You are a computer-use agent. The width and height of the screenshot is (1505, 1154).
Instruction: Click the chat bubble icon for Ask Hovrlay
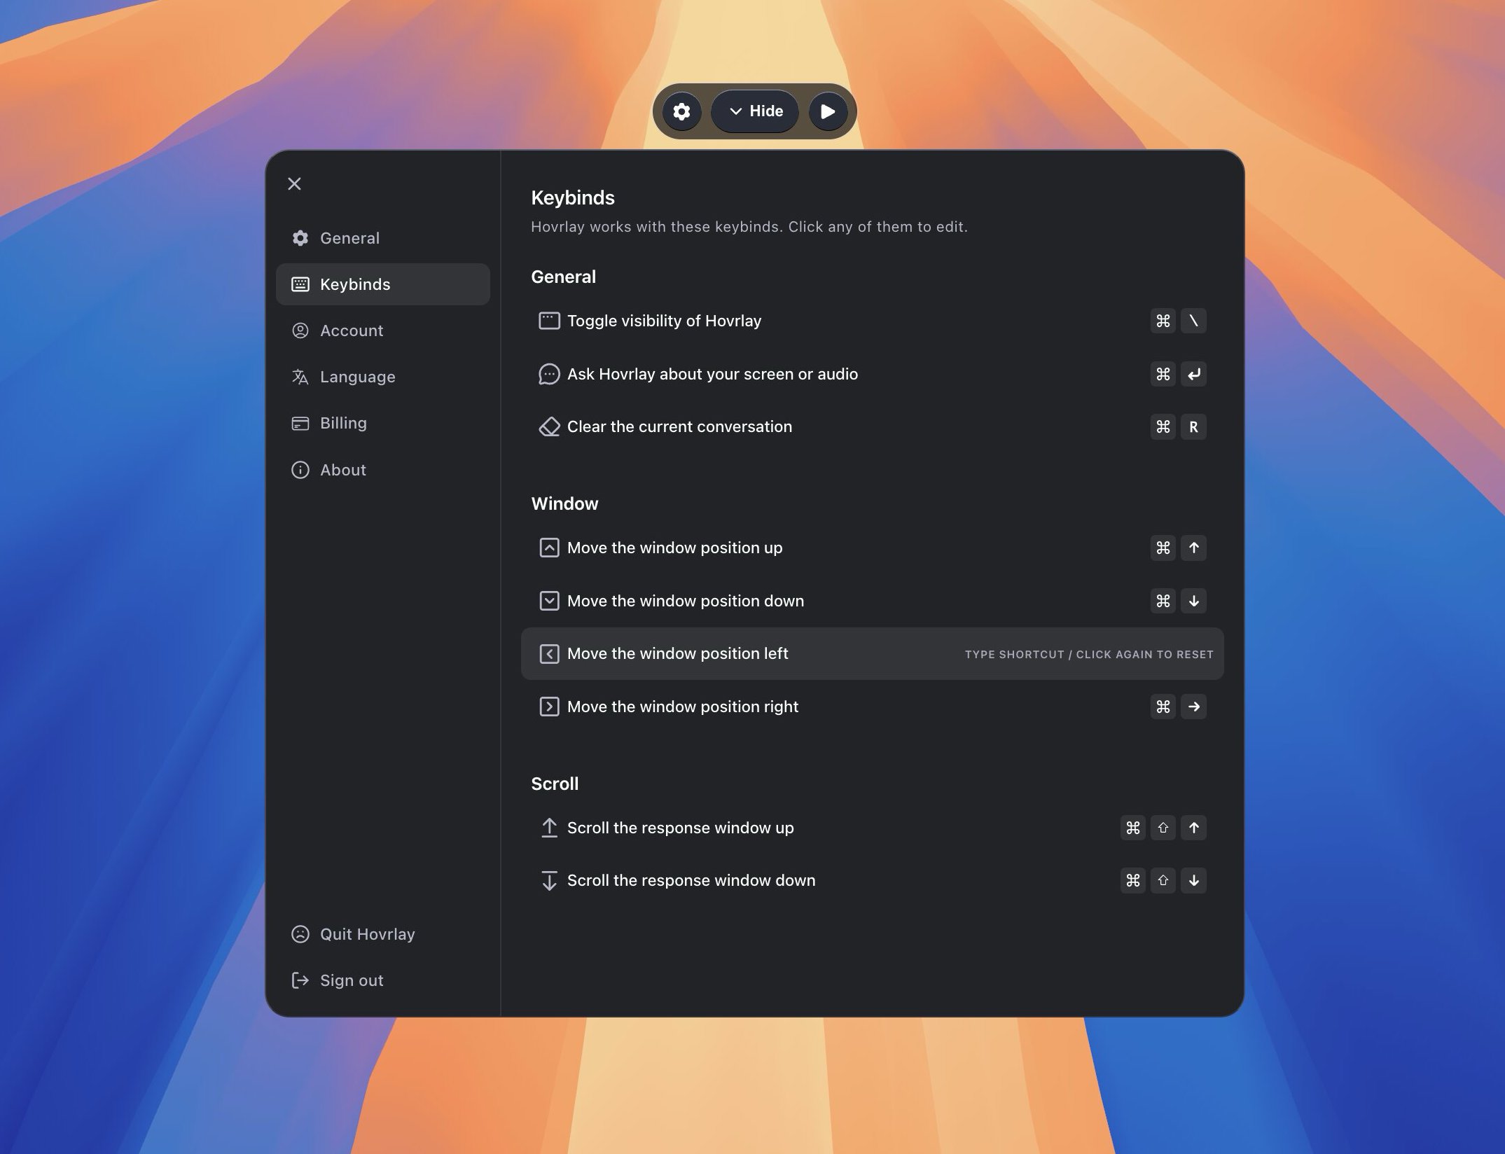pyautogui.click(x=549, y=374)
